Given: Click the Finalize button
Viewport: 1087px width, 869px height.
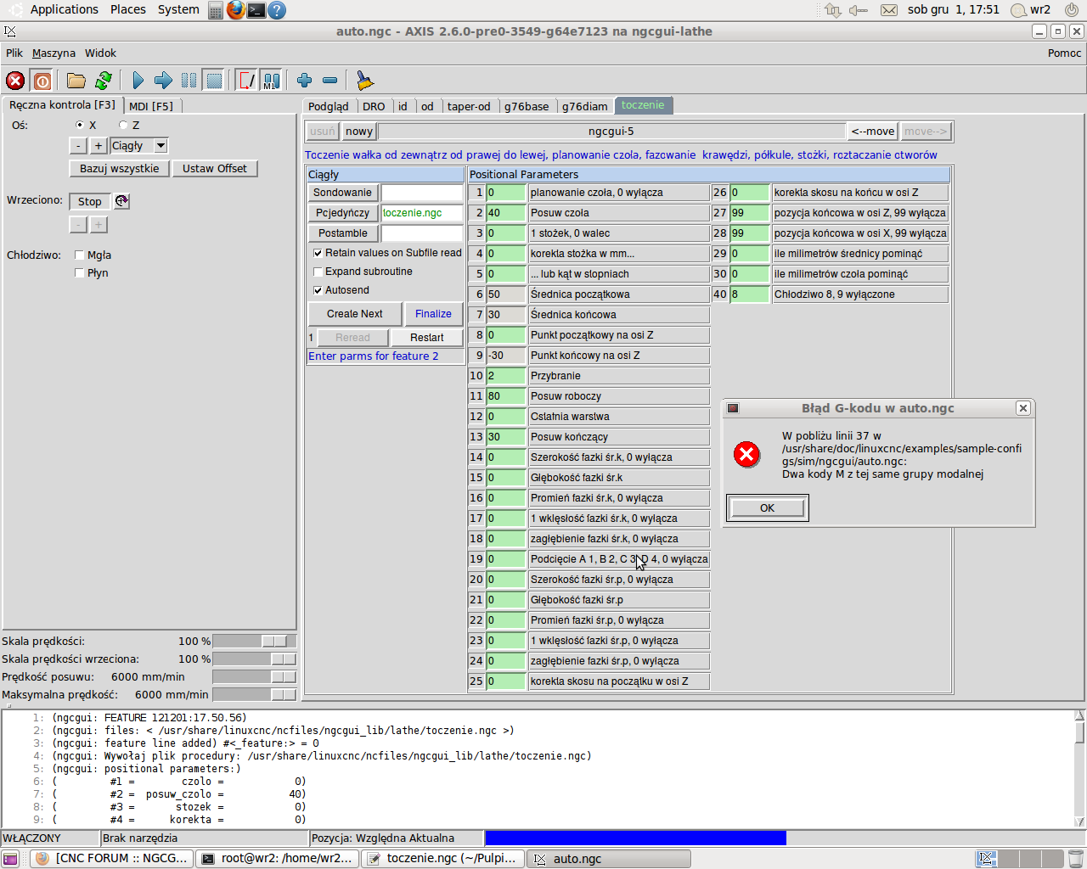Looking at the screenshot, I should click(433, 314).
